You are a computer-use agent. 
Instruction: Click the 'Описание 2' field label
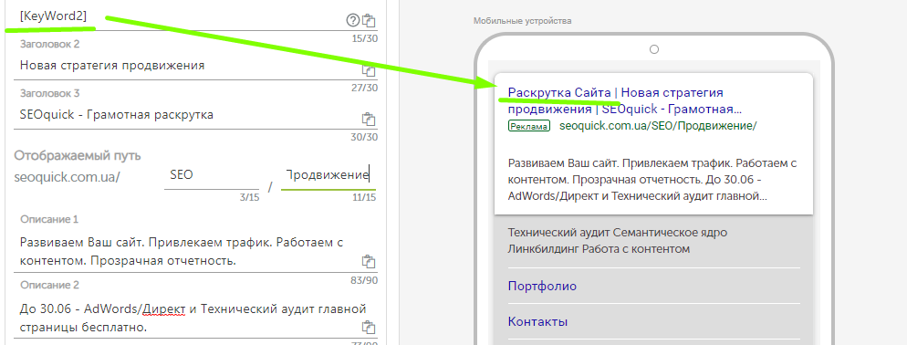pos(49,286)
